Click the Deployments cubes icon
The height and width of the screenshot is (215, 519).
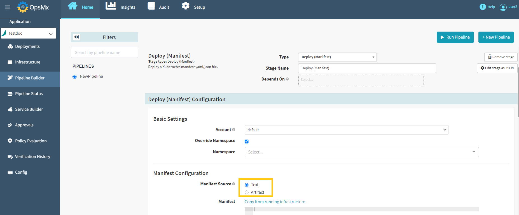(x=10, y=46)
